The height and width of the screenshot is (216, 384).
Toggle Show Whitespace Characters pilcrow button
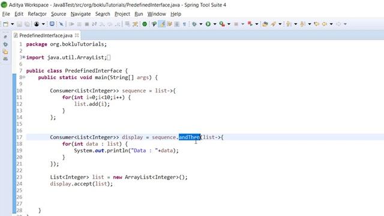pos(184,24)
